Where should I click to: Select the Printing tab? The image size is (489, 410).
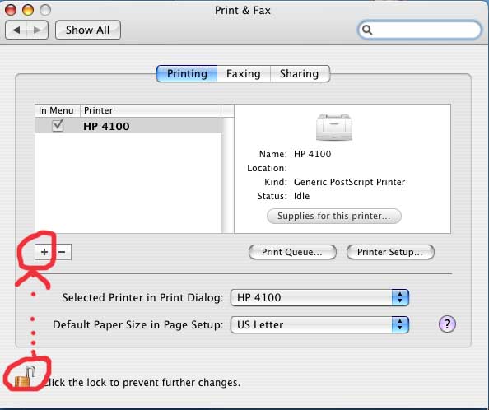tap(187, 74)
